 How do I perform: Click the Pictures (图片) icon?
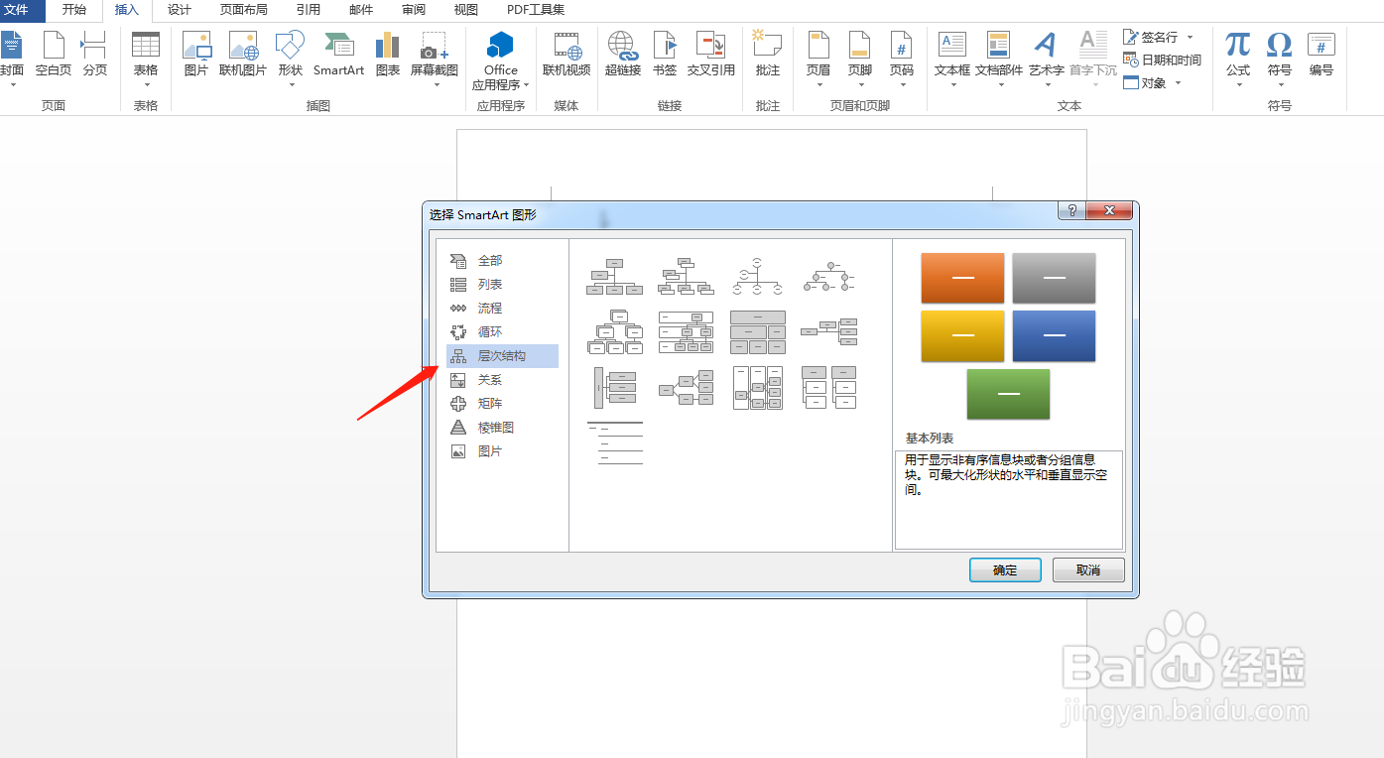(x=196, y=56)
